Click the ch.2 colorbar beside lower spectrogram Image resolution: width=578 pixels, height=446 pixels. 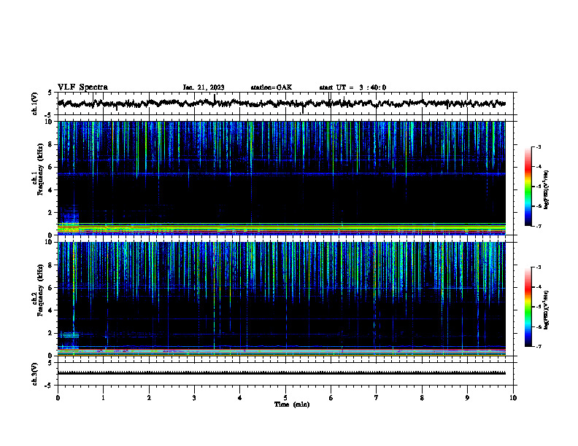(528, 307)
